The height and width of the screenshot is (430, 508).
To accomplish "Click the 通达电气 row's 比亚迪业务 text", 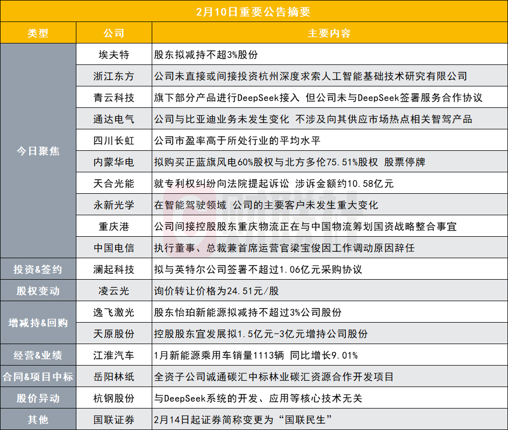I will 313,119.
